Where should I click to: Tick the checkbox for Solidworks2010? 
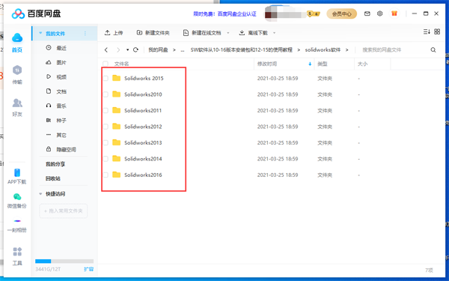(106, 94)
